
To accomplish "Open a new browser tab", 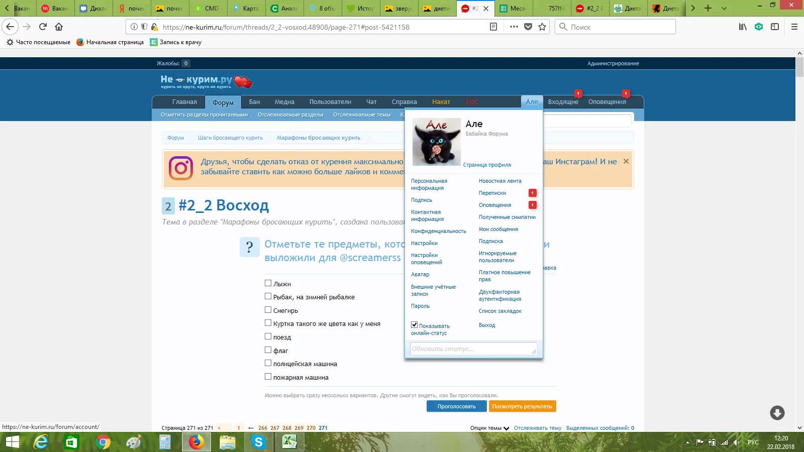I will [x=708, y=8].
